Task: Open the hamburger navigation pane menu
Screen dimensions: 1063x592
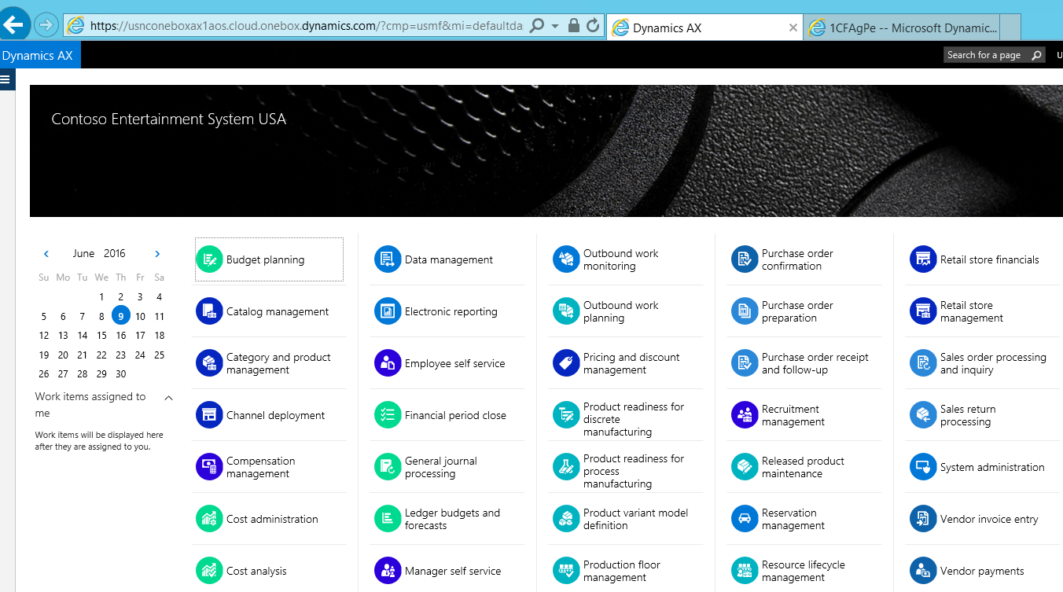Action: coord(7,79)
